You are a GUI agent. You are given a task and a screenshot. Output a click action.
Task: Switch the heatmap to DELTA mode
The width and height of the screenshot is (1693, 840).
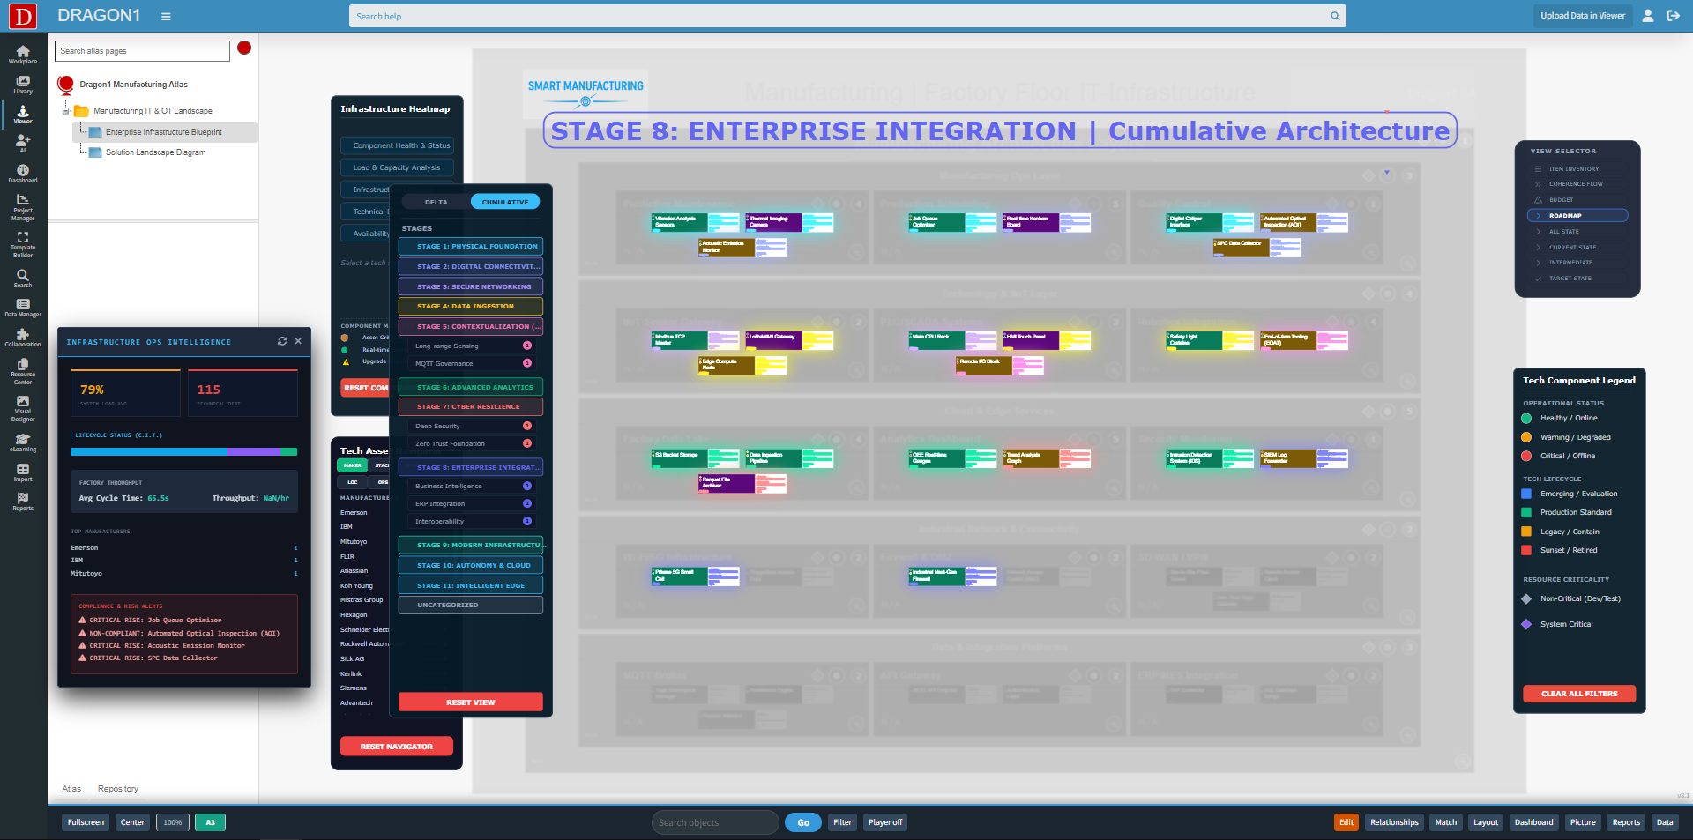(434, 202)
